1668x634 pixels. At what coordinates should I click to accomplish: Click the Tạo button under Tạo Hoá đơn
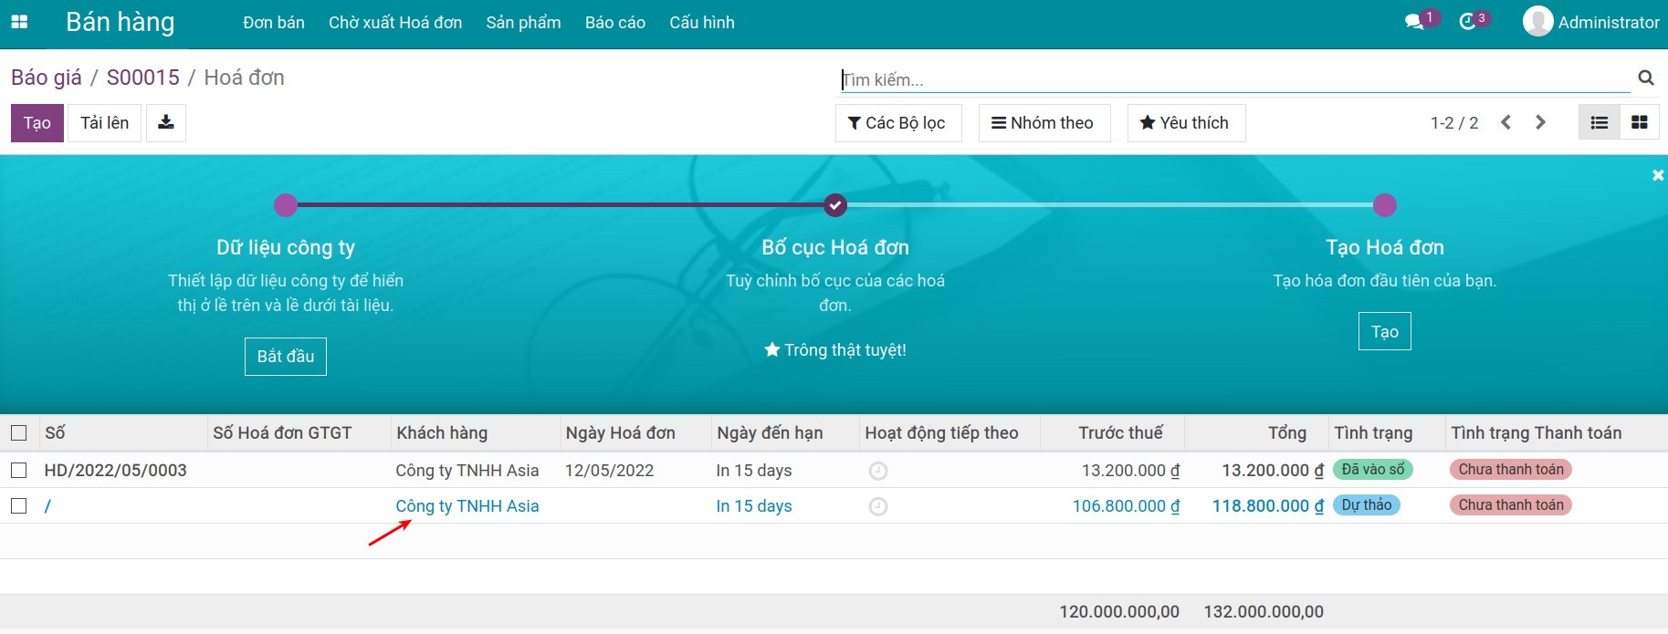coord(1385,331)
